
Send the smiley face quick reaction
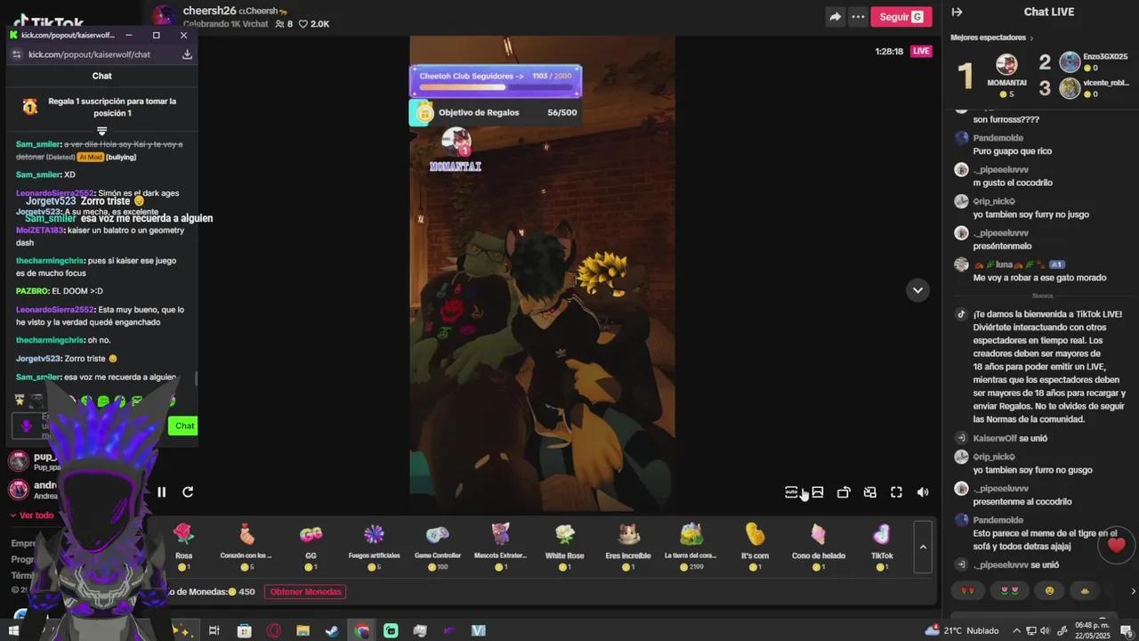[x=1049, y=590]
